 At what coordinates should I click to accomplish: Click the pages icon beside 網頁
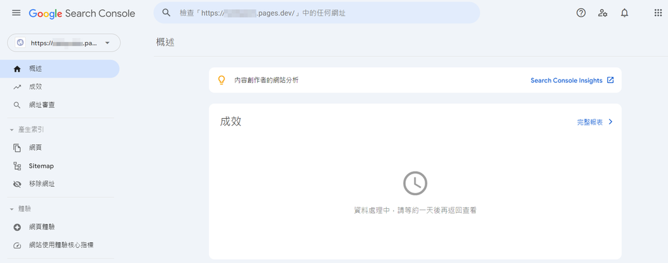(x=17, y=148)
